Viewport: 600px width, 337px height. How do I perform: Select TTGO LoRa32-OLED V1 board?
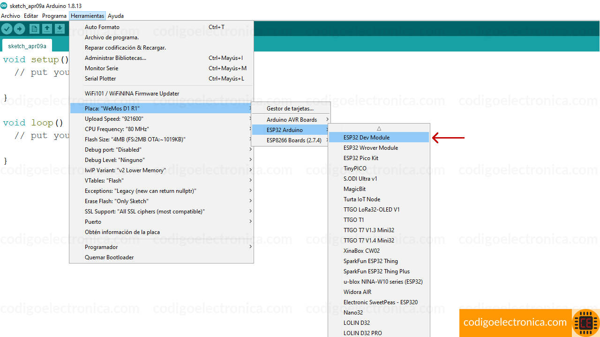[x=379, y=210]
